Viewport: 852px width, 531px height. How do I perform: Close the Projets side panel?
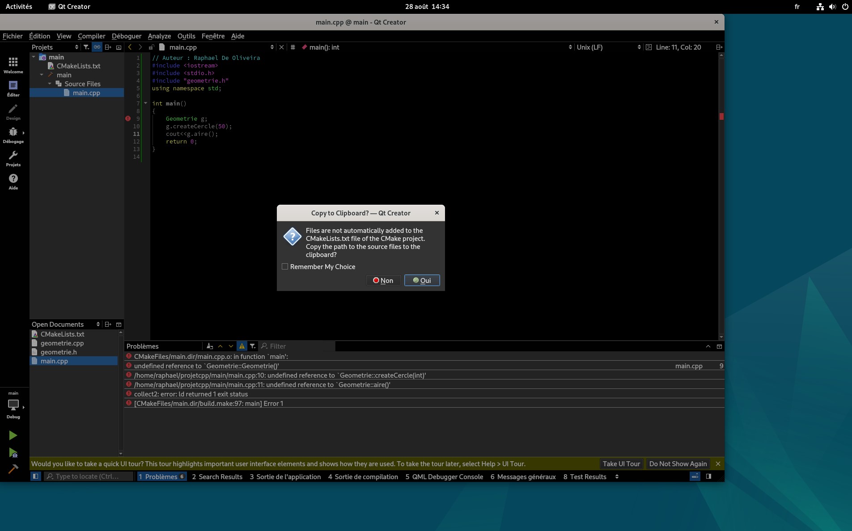pos(119,47)
